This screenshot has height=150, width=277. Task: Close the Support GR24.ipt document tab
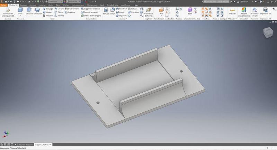(50, 144)
